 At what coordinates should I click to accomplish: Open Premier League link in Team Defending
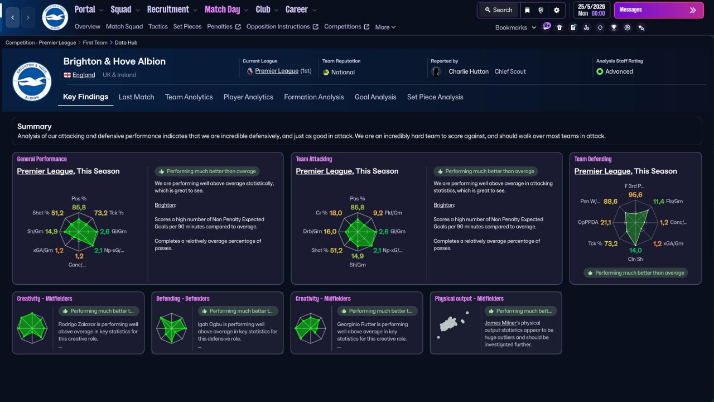pyautogui.click(x=602, y=171)
